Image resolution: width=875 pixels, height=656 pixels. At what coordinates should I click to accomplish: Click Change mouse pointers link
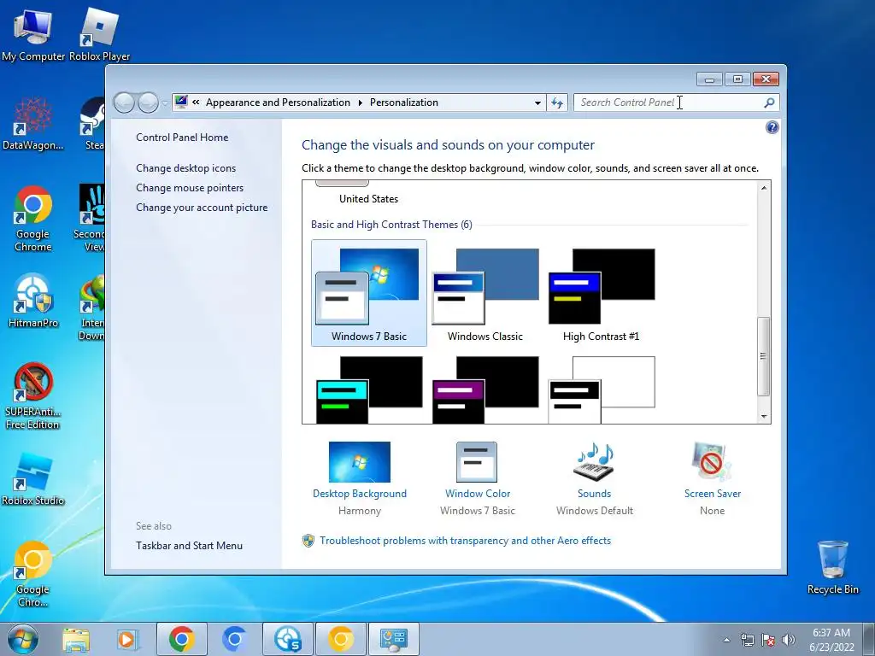click(190, 187)
